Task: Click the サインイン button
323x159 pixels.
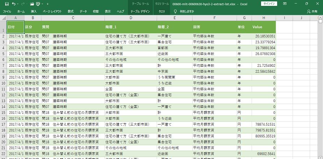Action: [269, 4]
